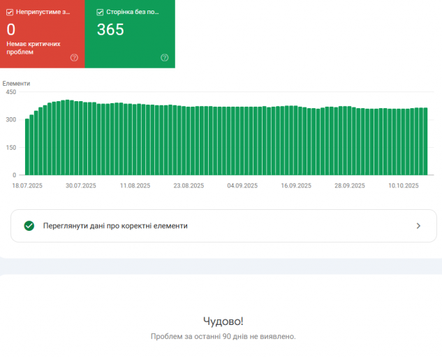Uncheck the Неприпустиме з... checkbox
The height and width of the screenshot is (357, 442).
click(10, 12)
